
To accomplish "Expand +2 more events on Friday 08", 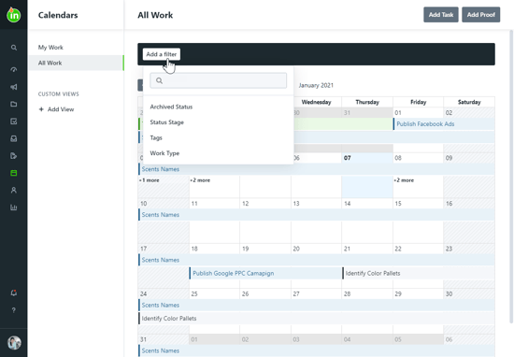I will pyautogui.click(x=404, y=180).
